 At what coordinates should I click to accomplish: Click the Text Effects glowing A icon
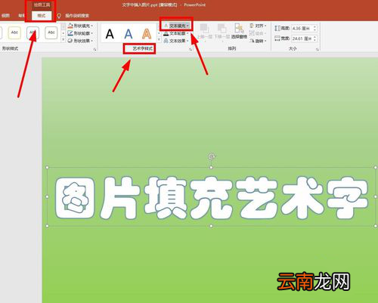166,41
